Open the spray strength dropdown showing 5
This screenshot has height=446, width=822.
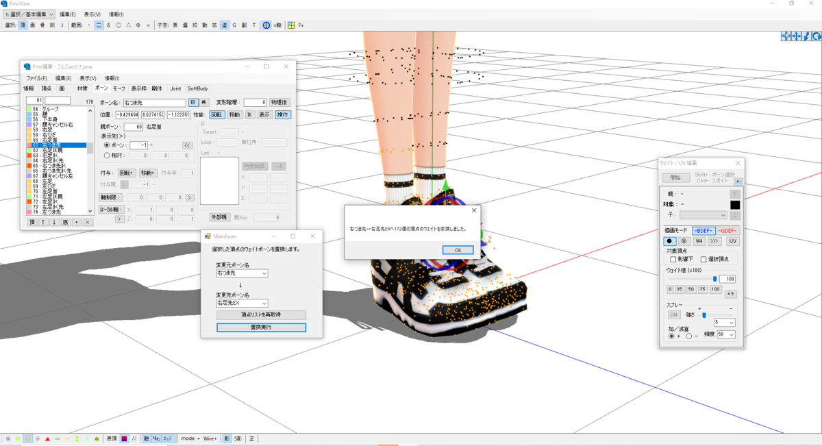click(x=724, y=322)
